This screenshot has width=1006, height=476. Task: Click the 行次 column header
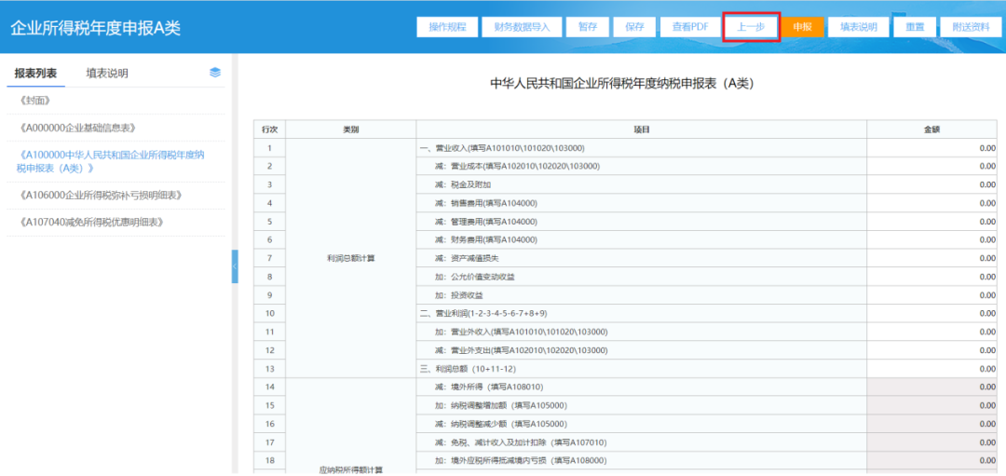(x=269, y=129)
